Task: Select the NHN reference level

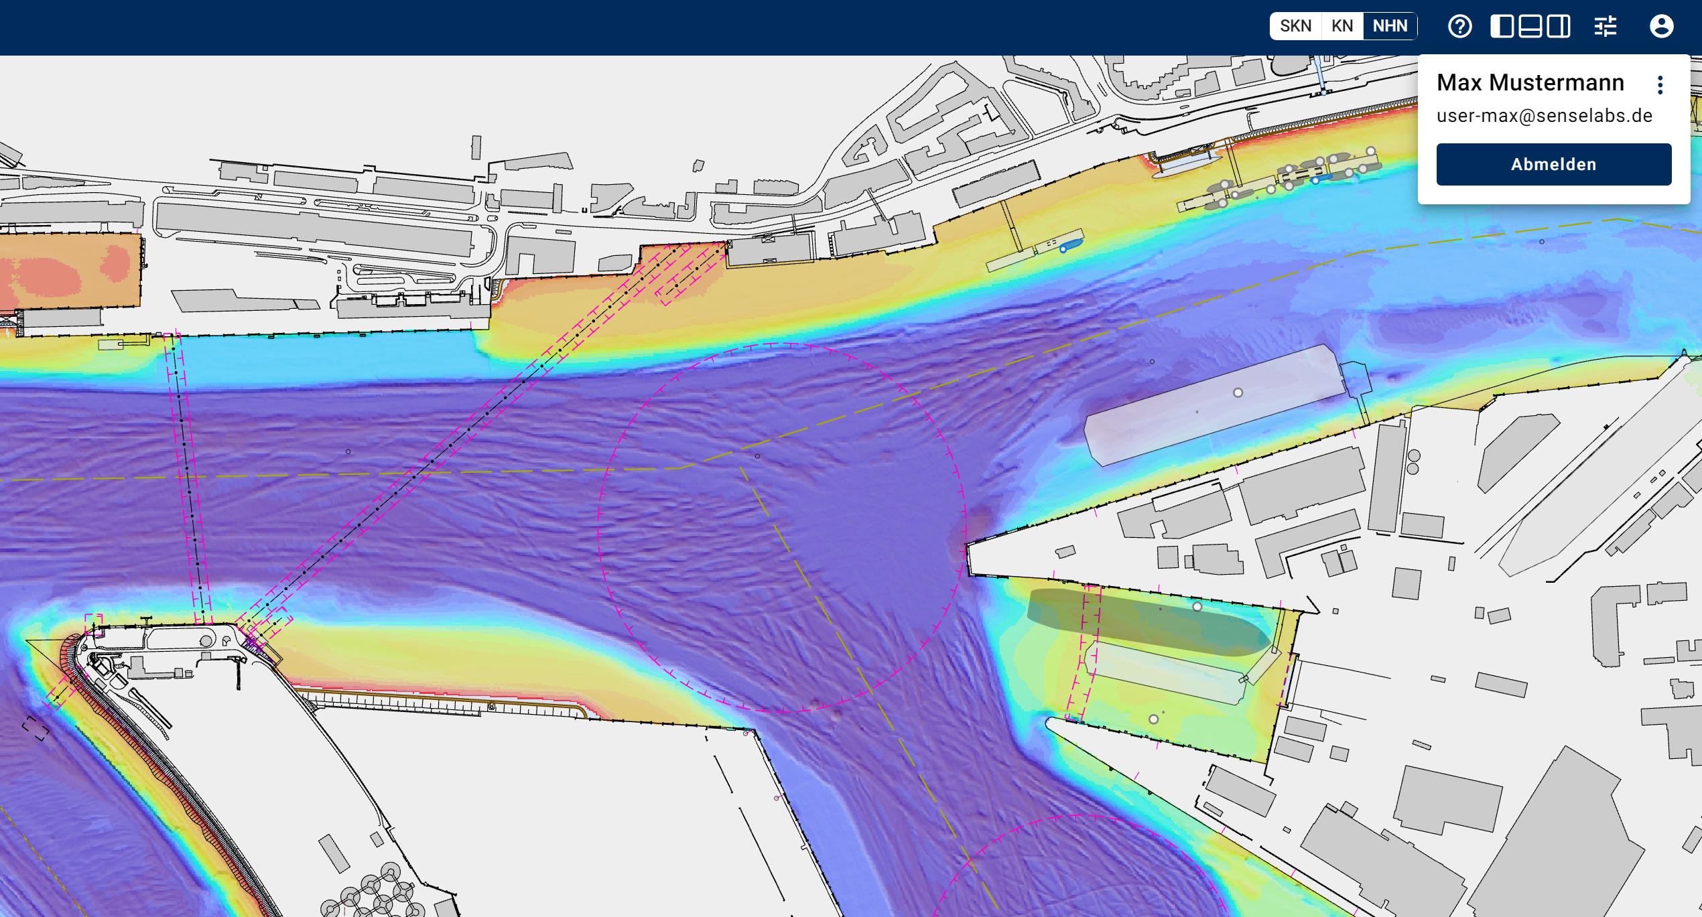Action: pos(1390,26)
